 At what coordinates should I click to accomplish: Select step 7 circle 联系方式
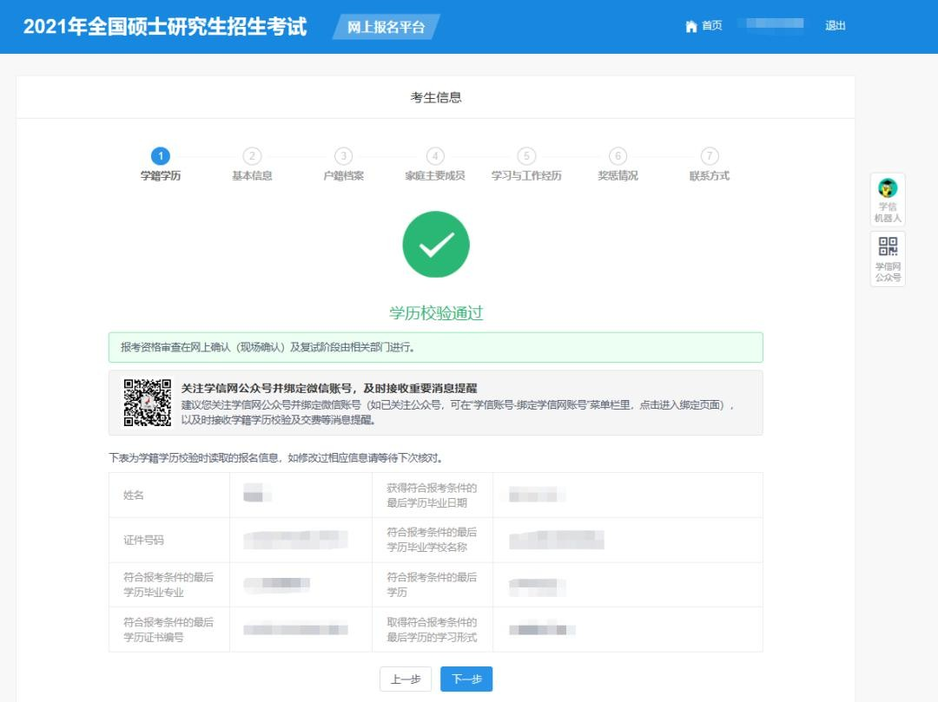pyautogui.click(x=710, y=156)
